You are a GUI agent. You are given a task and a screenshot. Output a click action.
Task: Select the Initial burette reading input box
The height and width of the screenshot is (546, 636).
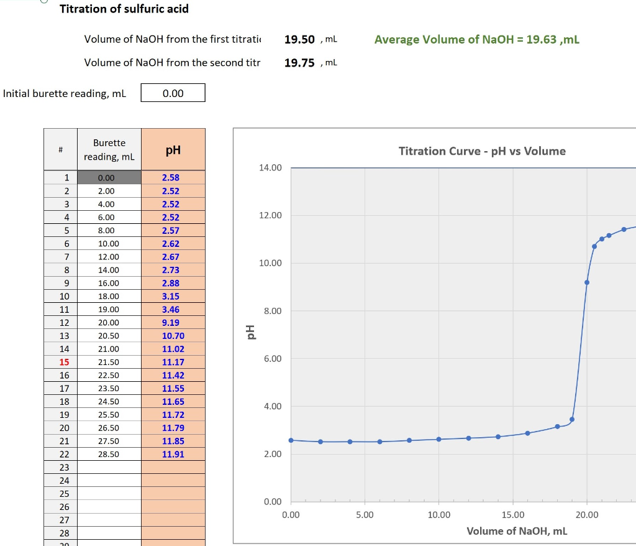point(173,93)
